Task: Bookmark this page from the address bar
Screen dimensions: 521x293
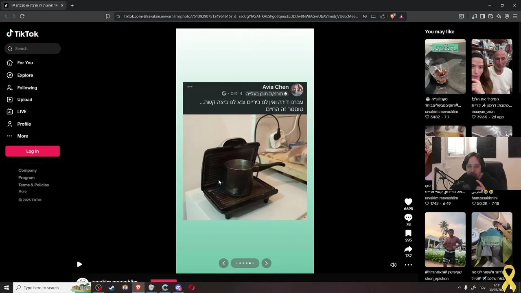Action: 107,16
